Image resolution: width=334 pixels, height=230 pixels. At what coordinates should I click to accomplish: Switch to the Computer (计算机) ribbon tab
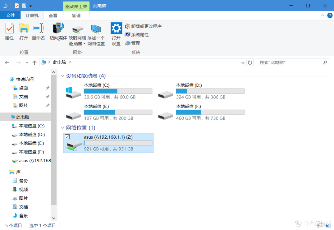point(32,15)
